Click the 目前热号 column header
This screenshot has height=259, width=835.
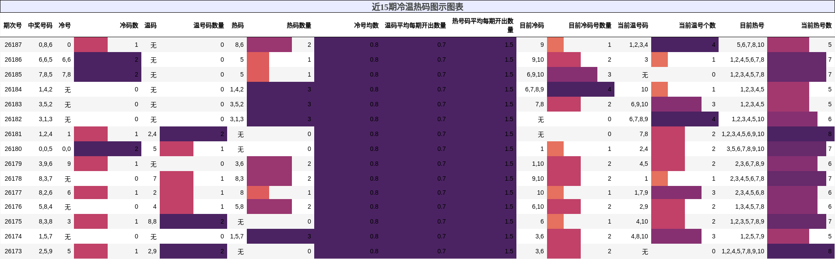(752, 25)
